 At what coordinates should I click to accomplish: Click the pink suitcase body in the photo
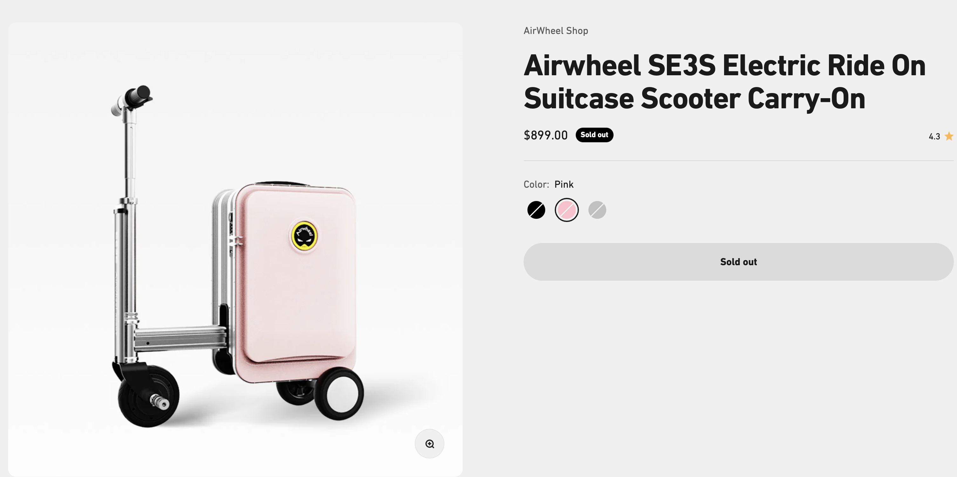pyautogui.click(x=297, y=297)
